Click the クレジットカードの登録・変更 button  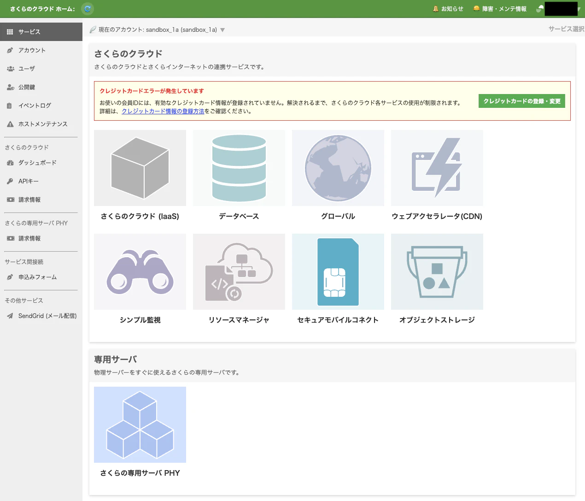[x=521, y=101]
